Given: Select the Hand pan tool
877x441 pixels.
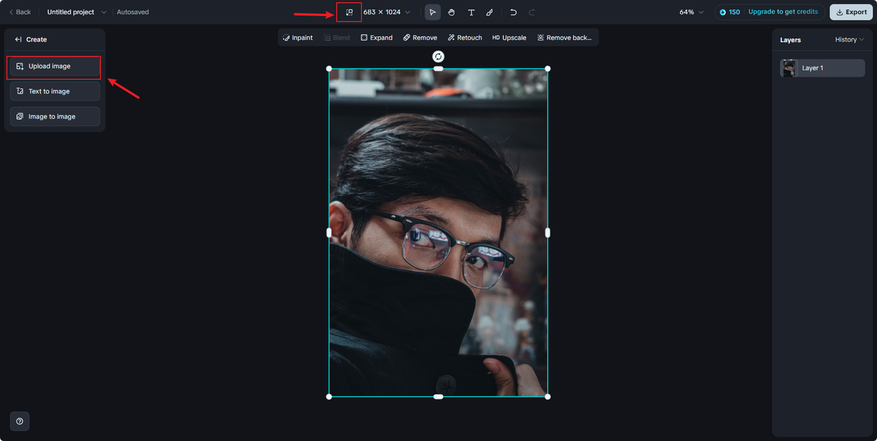Looking at the screenshot, I should tap(452, 12).
